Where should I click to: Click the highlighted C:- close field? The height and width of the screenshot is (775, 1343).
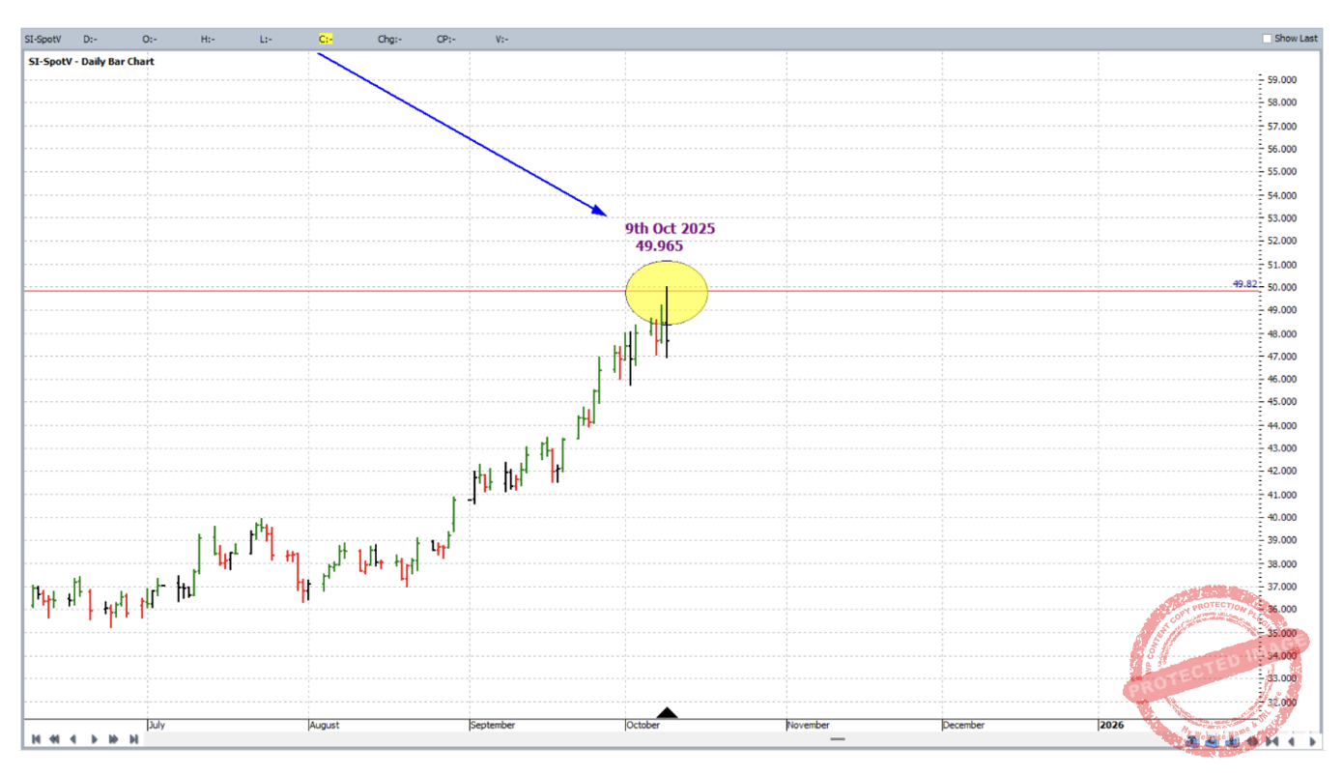326,40
